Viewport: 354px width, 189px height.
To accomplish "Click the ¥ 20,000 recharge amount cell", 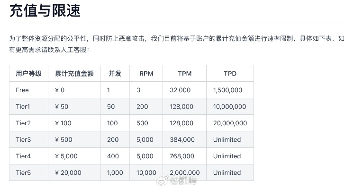I will (68, 172).
